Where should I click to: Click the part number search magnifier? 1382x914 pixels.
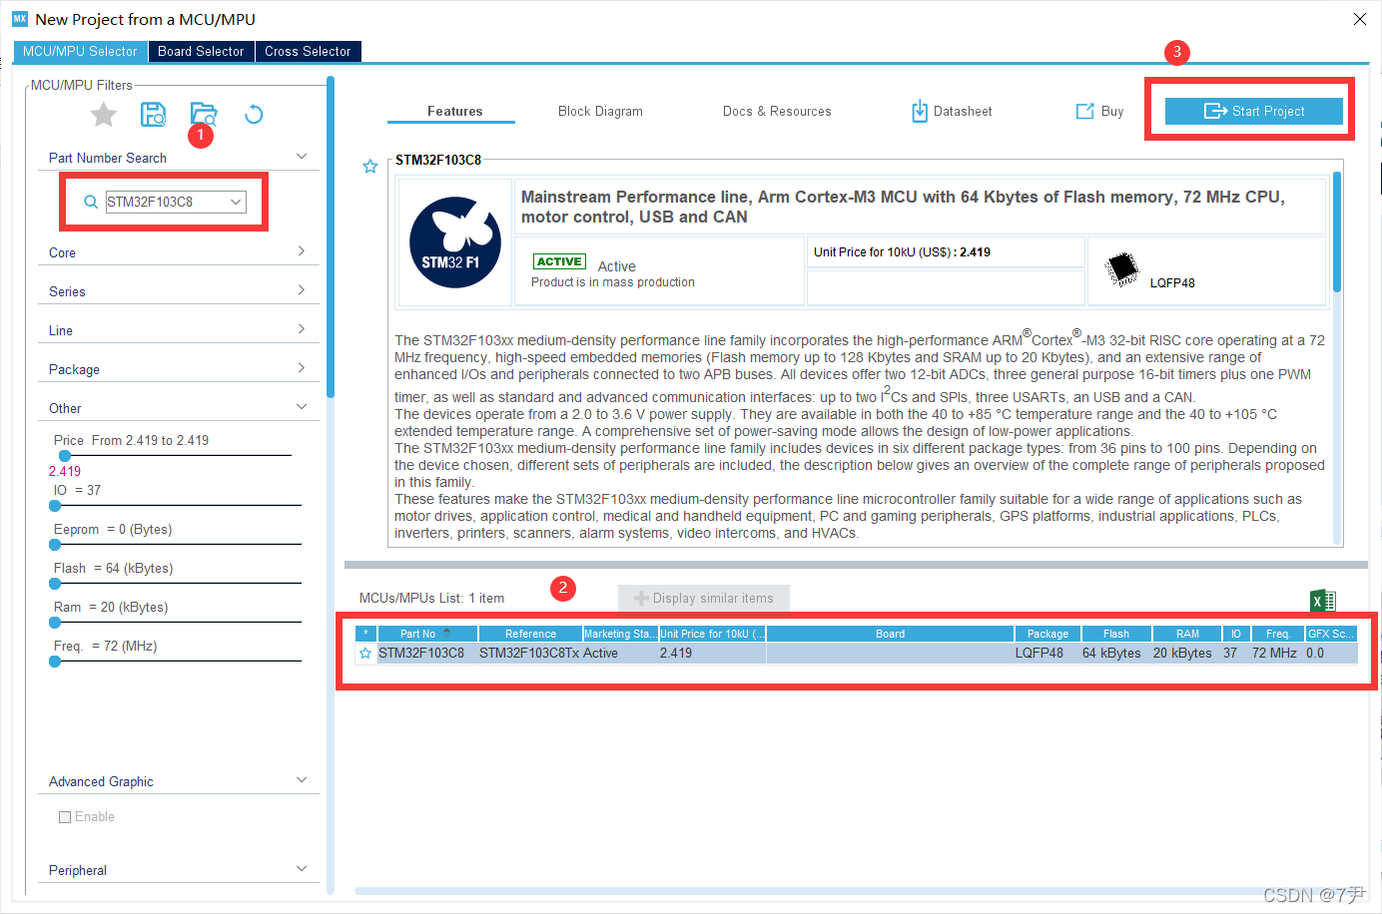(91, 202)
